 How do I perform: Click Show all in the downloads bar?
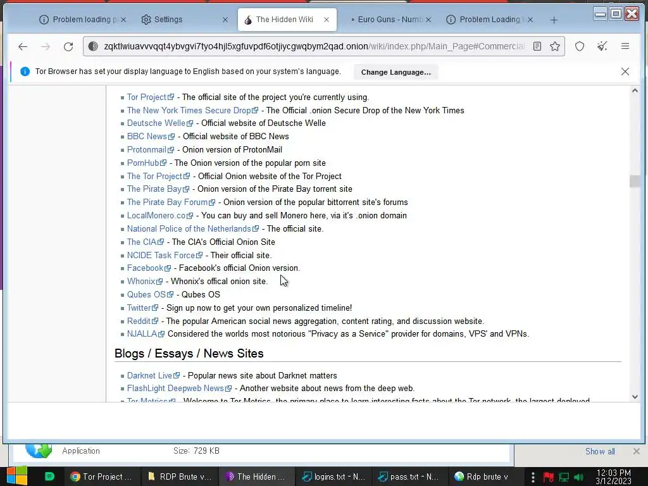pyautogui.click(x=600, y=451)
